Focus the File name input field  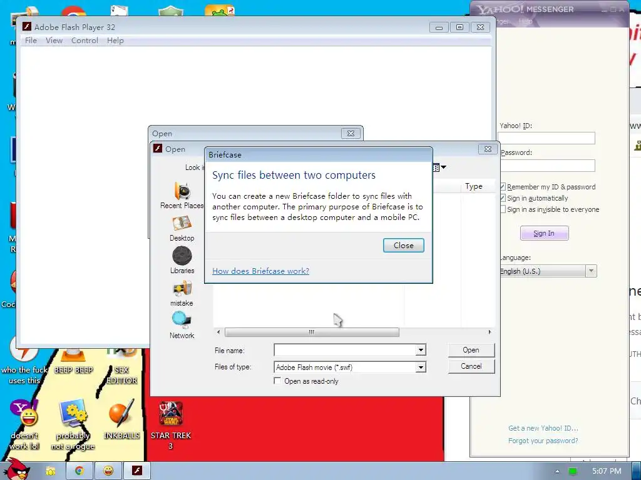pyautogui.click(x=346, y=350)
